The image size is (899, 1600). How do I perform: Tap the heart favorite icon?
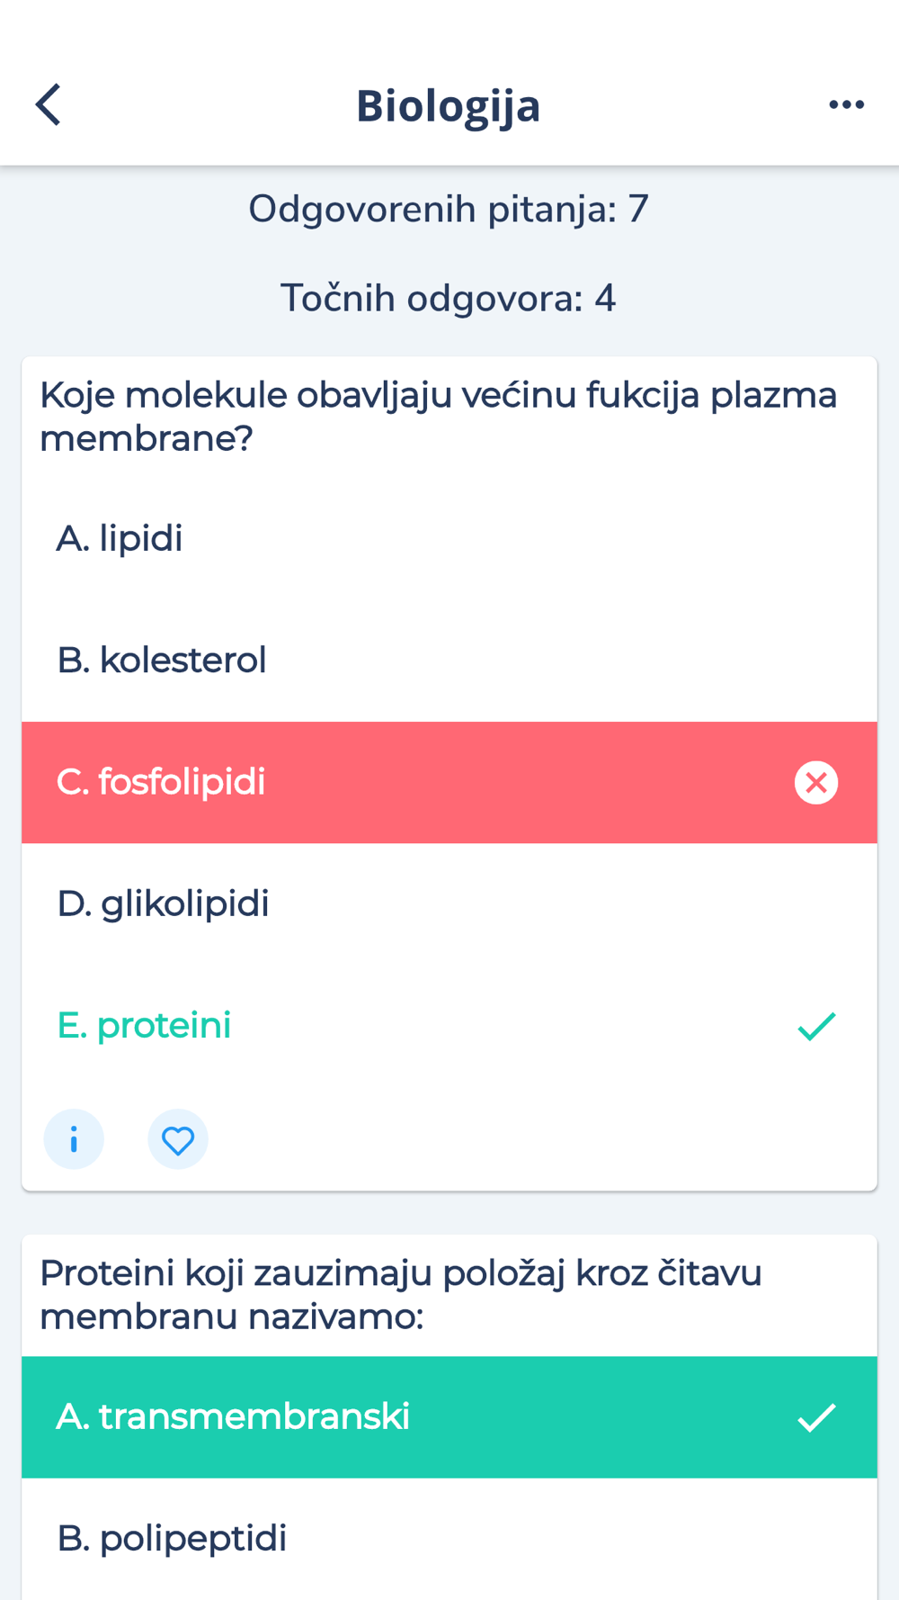(178, 1139)
